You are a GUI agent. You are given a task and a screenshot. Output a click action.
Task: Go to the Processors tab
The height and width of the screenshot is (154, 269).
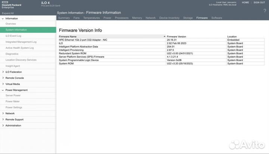[122, 18]
